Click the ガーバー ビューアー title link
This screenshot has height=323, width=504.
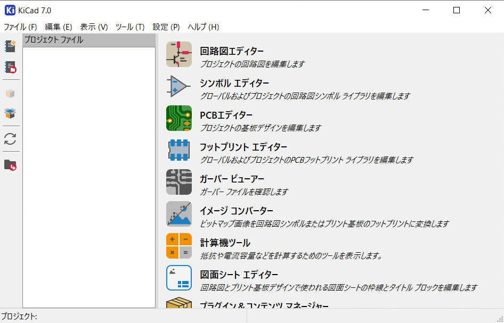pos(232,179)
